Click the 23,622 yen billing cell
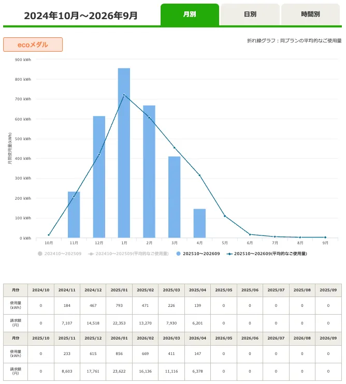This screenshot has height=384, width=346. tap(119, 371)
